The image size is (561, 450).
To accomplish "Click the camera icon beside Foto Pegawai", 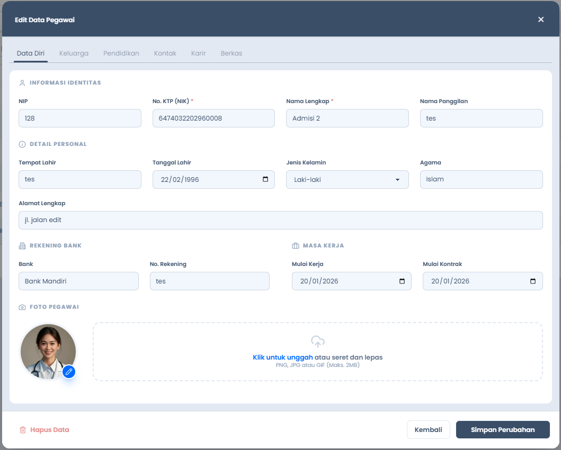I will [22, 307].
